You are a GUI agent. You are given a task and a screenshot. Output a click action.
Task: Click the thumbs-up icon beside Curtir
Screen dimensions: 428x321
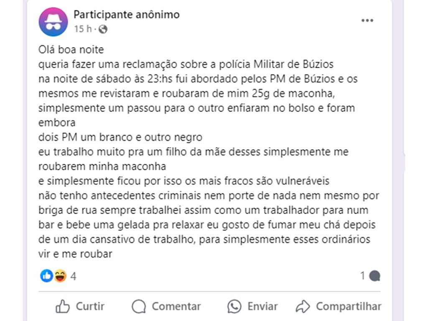63,306
